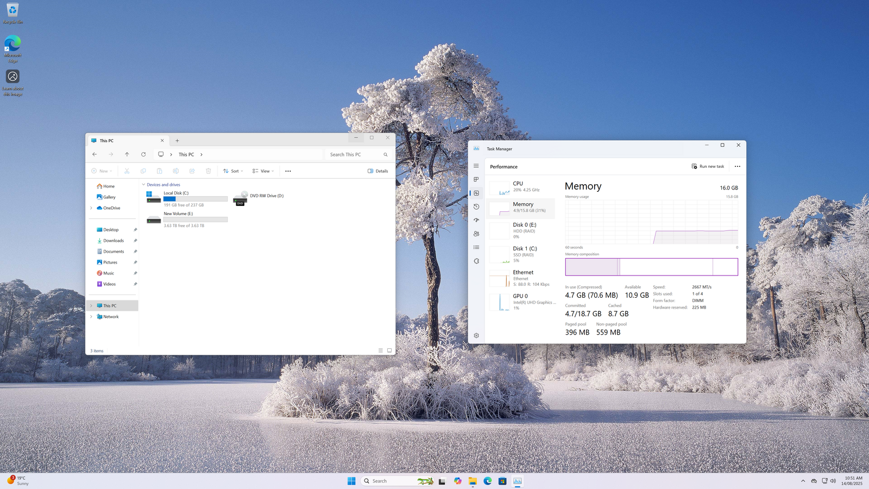Open App history in Task Manager sidebar
Screen dimensions: 869x489
tap(476, 206)
